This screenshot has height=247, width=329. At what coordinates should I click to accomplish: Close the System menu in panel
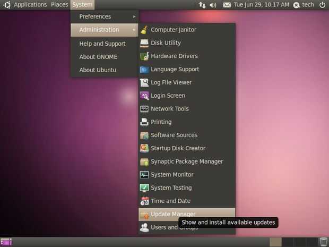[x=82, y=5]
